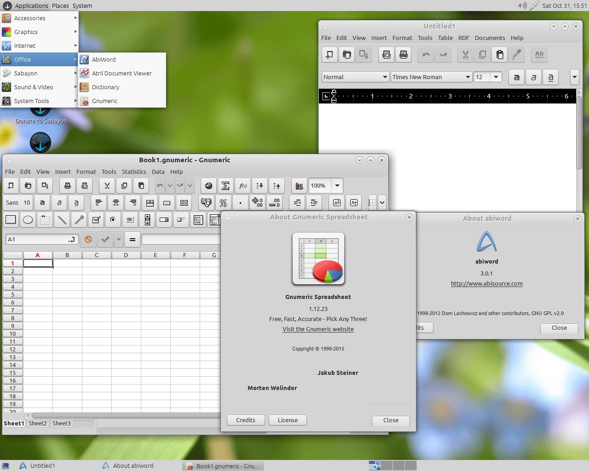The width and height of the screenshot is (589, 471).
Task: Open the zoom 100% dropdown in Gnumeric
Action: (337, 186)
